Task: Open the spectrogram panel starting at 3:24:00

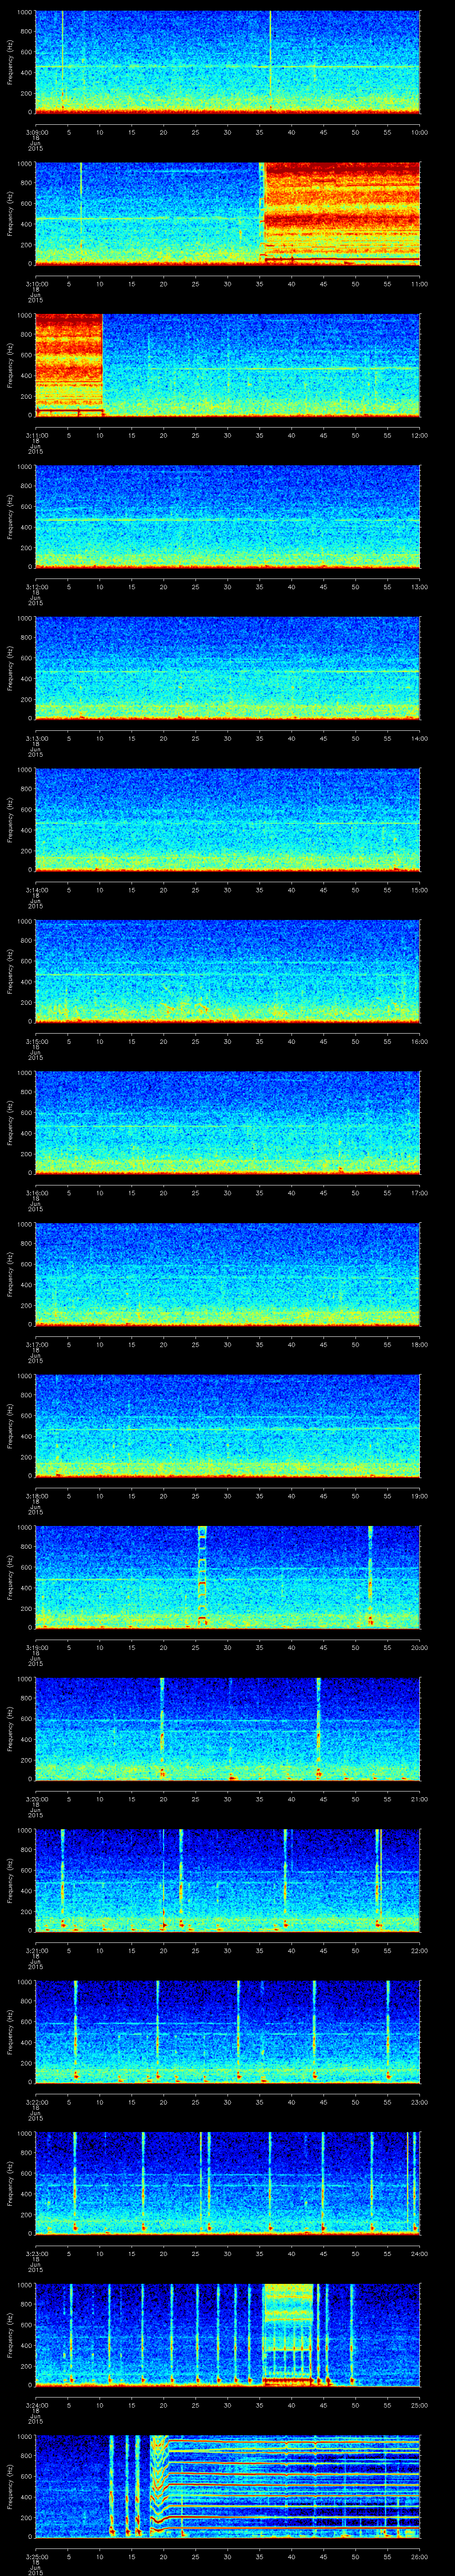Action: 227,2335
